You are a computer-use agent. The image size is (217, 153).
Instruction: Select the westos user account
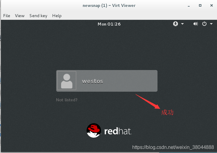(107, 81)
